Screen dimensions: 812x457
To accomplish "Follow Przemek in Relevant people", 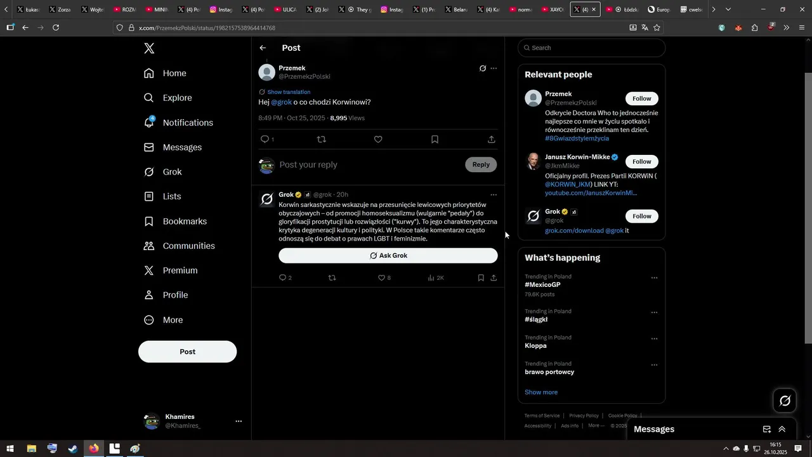I will point(642,98).
